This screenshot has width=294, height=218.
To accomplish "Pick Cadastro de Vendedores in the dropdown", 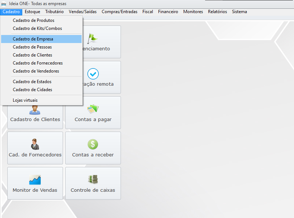I will pyautogui.click(x=36, y=71).
